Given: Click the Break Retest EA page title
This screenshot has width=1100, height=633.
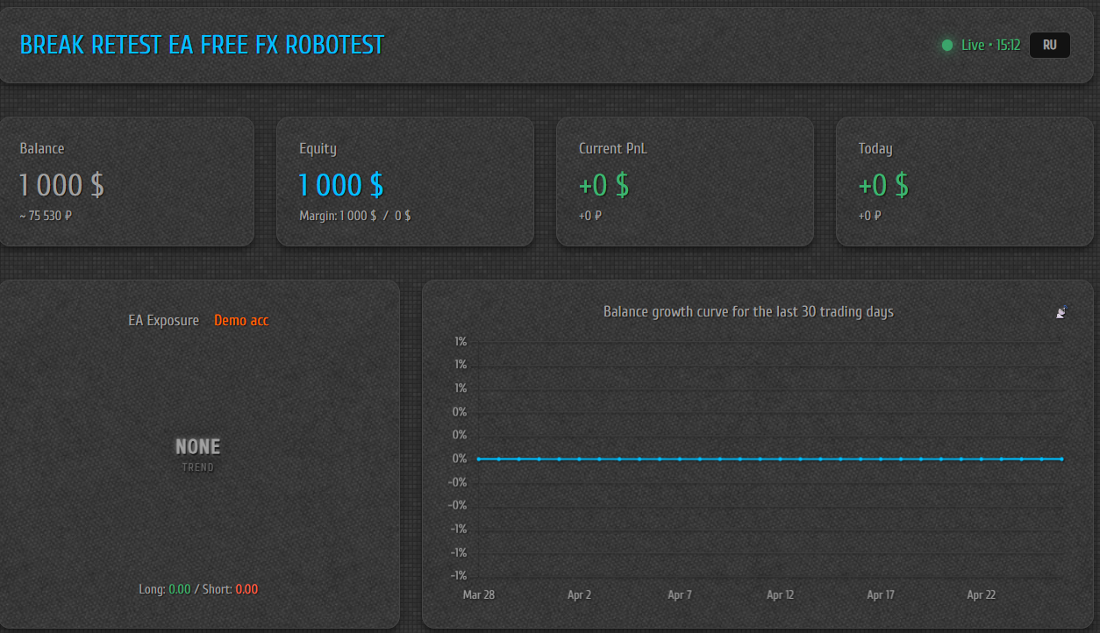Looking at the screenshot, I should pyautogui.click(x=202, y=45).
